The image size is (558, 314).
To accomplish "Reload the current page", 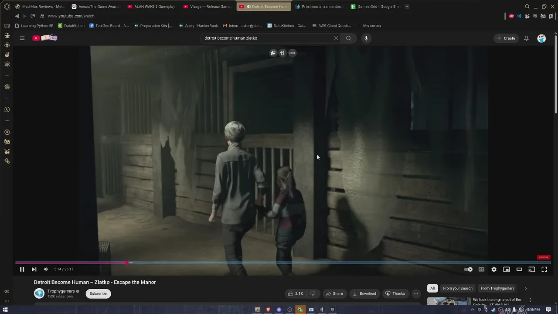I will [x=33, y=16].
